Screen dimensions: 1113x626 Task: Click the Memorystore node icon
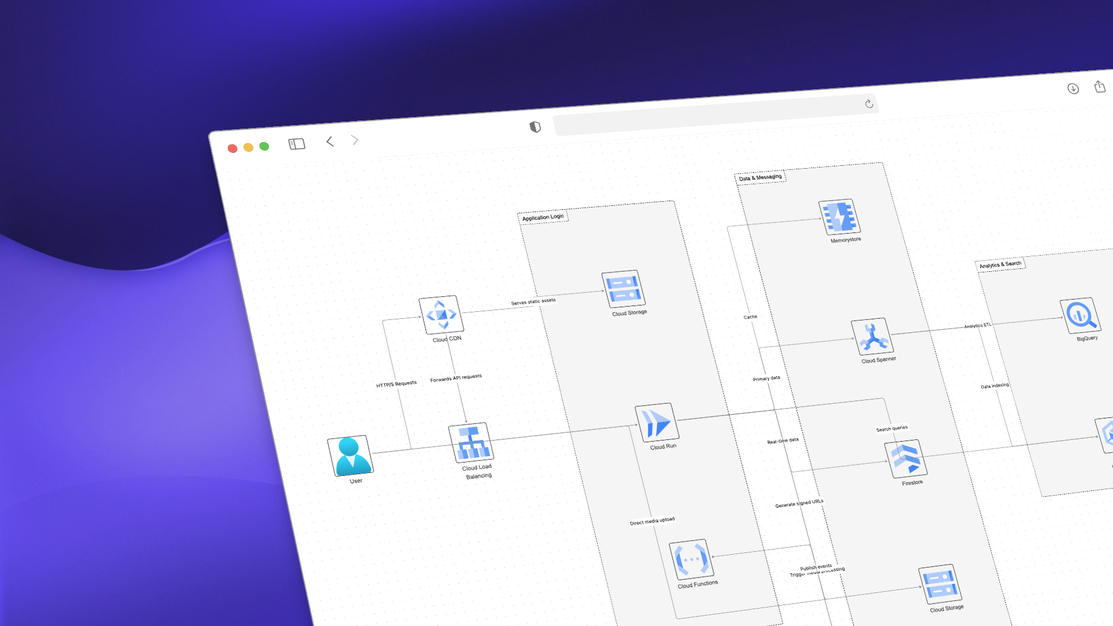[x=839, y=217]
